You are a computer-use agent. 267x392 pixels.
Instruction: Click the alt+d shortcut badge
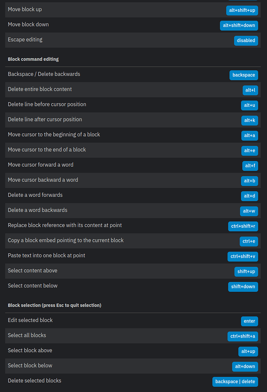click(x=249, y=196)
